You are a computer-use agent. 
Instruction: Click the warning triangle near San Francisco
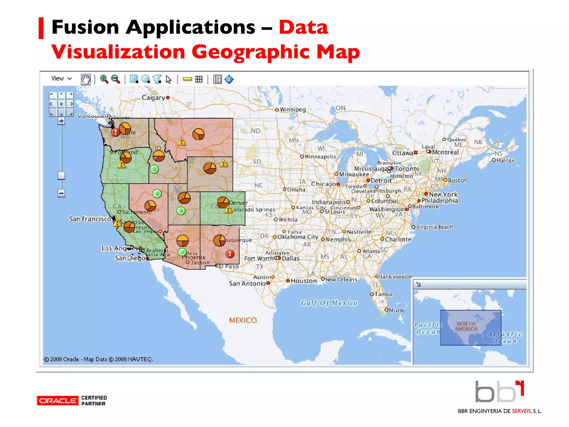pos(117,223)
